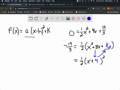
Task: Expand the Other Bookmarks folder
Action: [x=113, y=12]
